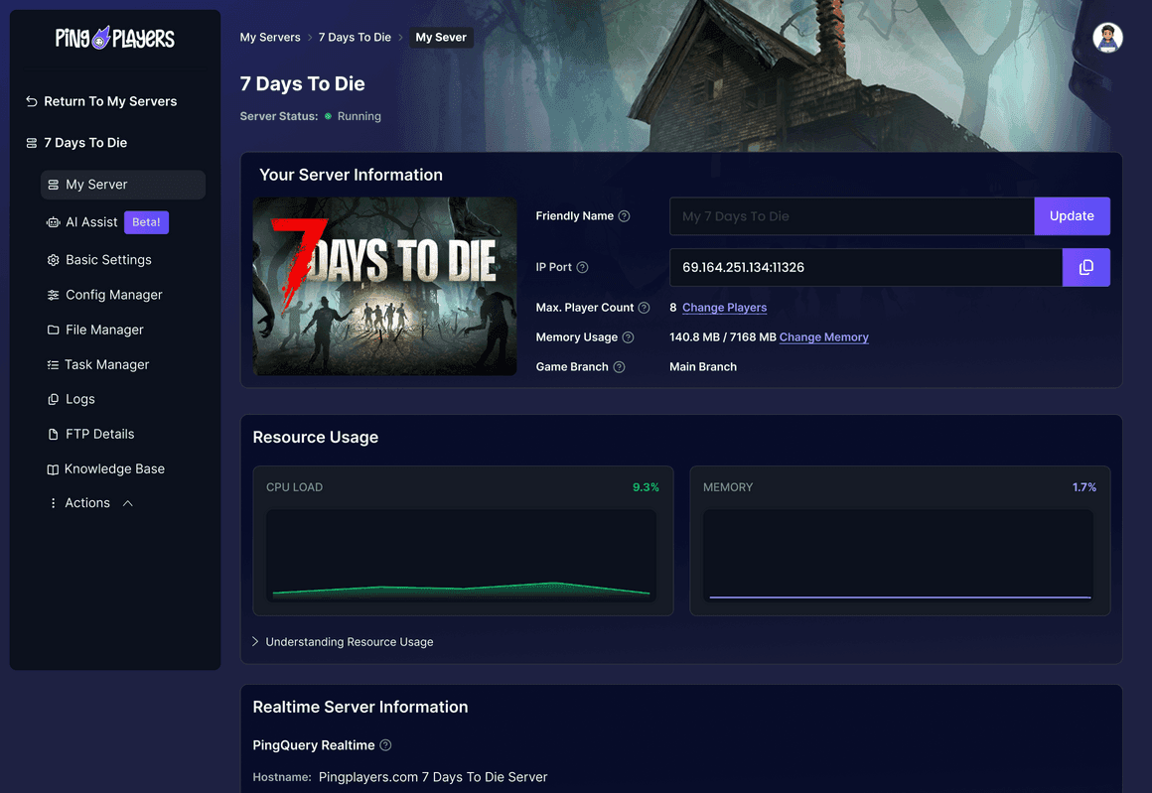Click the 7 Days To Die sidebar server icon
The width and height of the screenshot is (1152, 793).
coord(32,143)
